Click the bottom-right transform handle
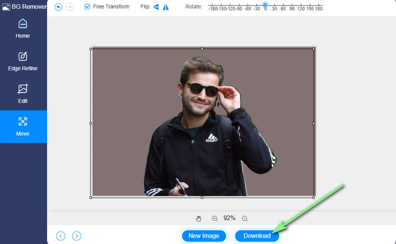The width and height of the screenshot is (396, 244). click(x=313, y=197)
